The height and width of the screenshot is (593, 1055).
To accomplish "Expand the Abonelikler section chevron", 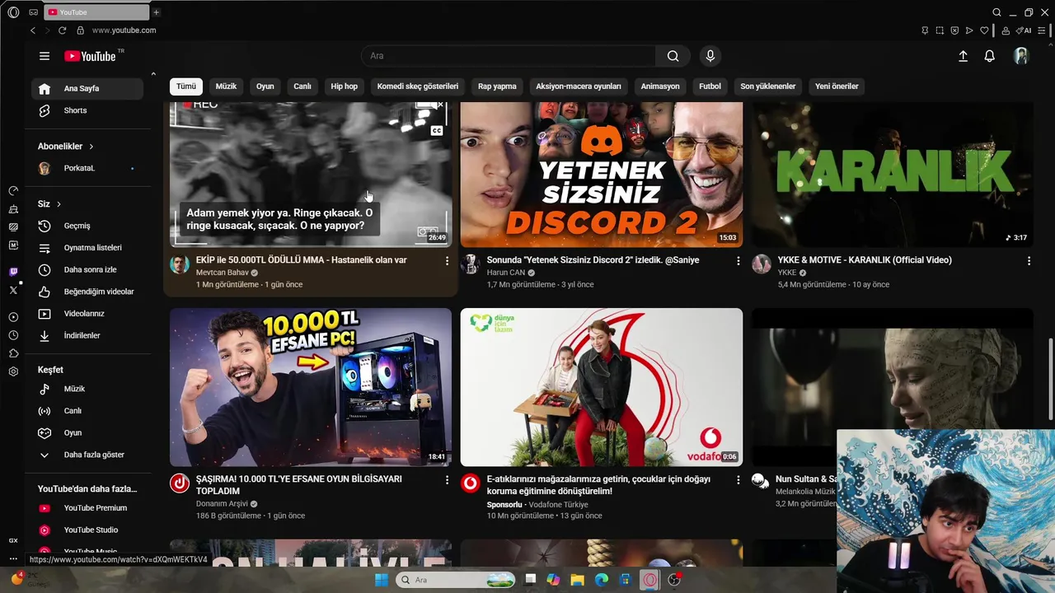I will [x=91, y=147].
